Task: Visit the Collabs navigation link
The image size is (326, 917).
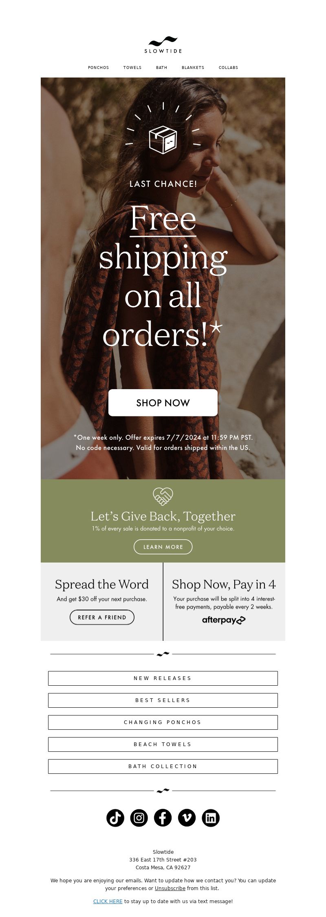Action: pyautogui.click(x=228, y=68)
